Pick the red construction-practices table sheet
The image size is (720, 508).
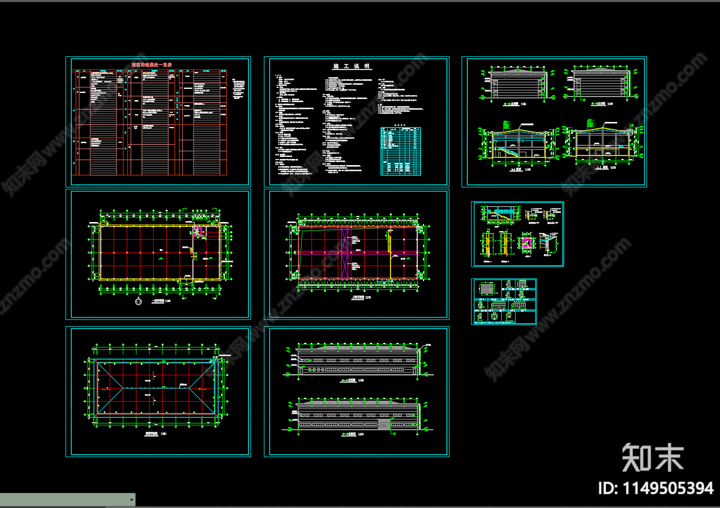click(x=158, y=122)
